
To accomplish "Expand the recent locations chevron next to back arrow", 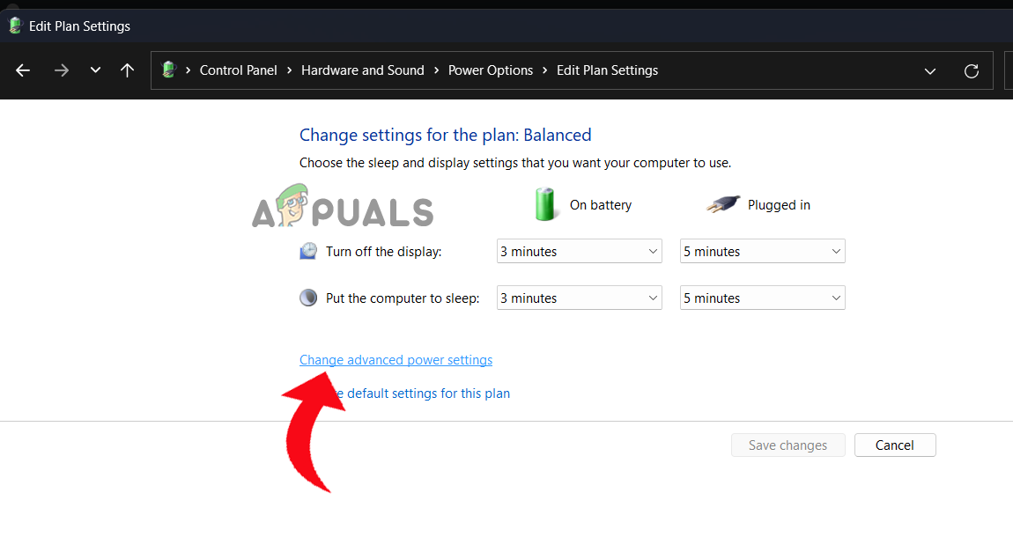I will [x=95, y=70].
